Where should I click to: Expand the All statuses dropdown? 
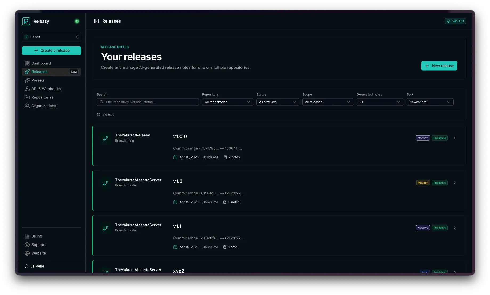coord(277,102)
